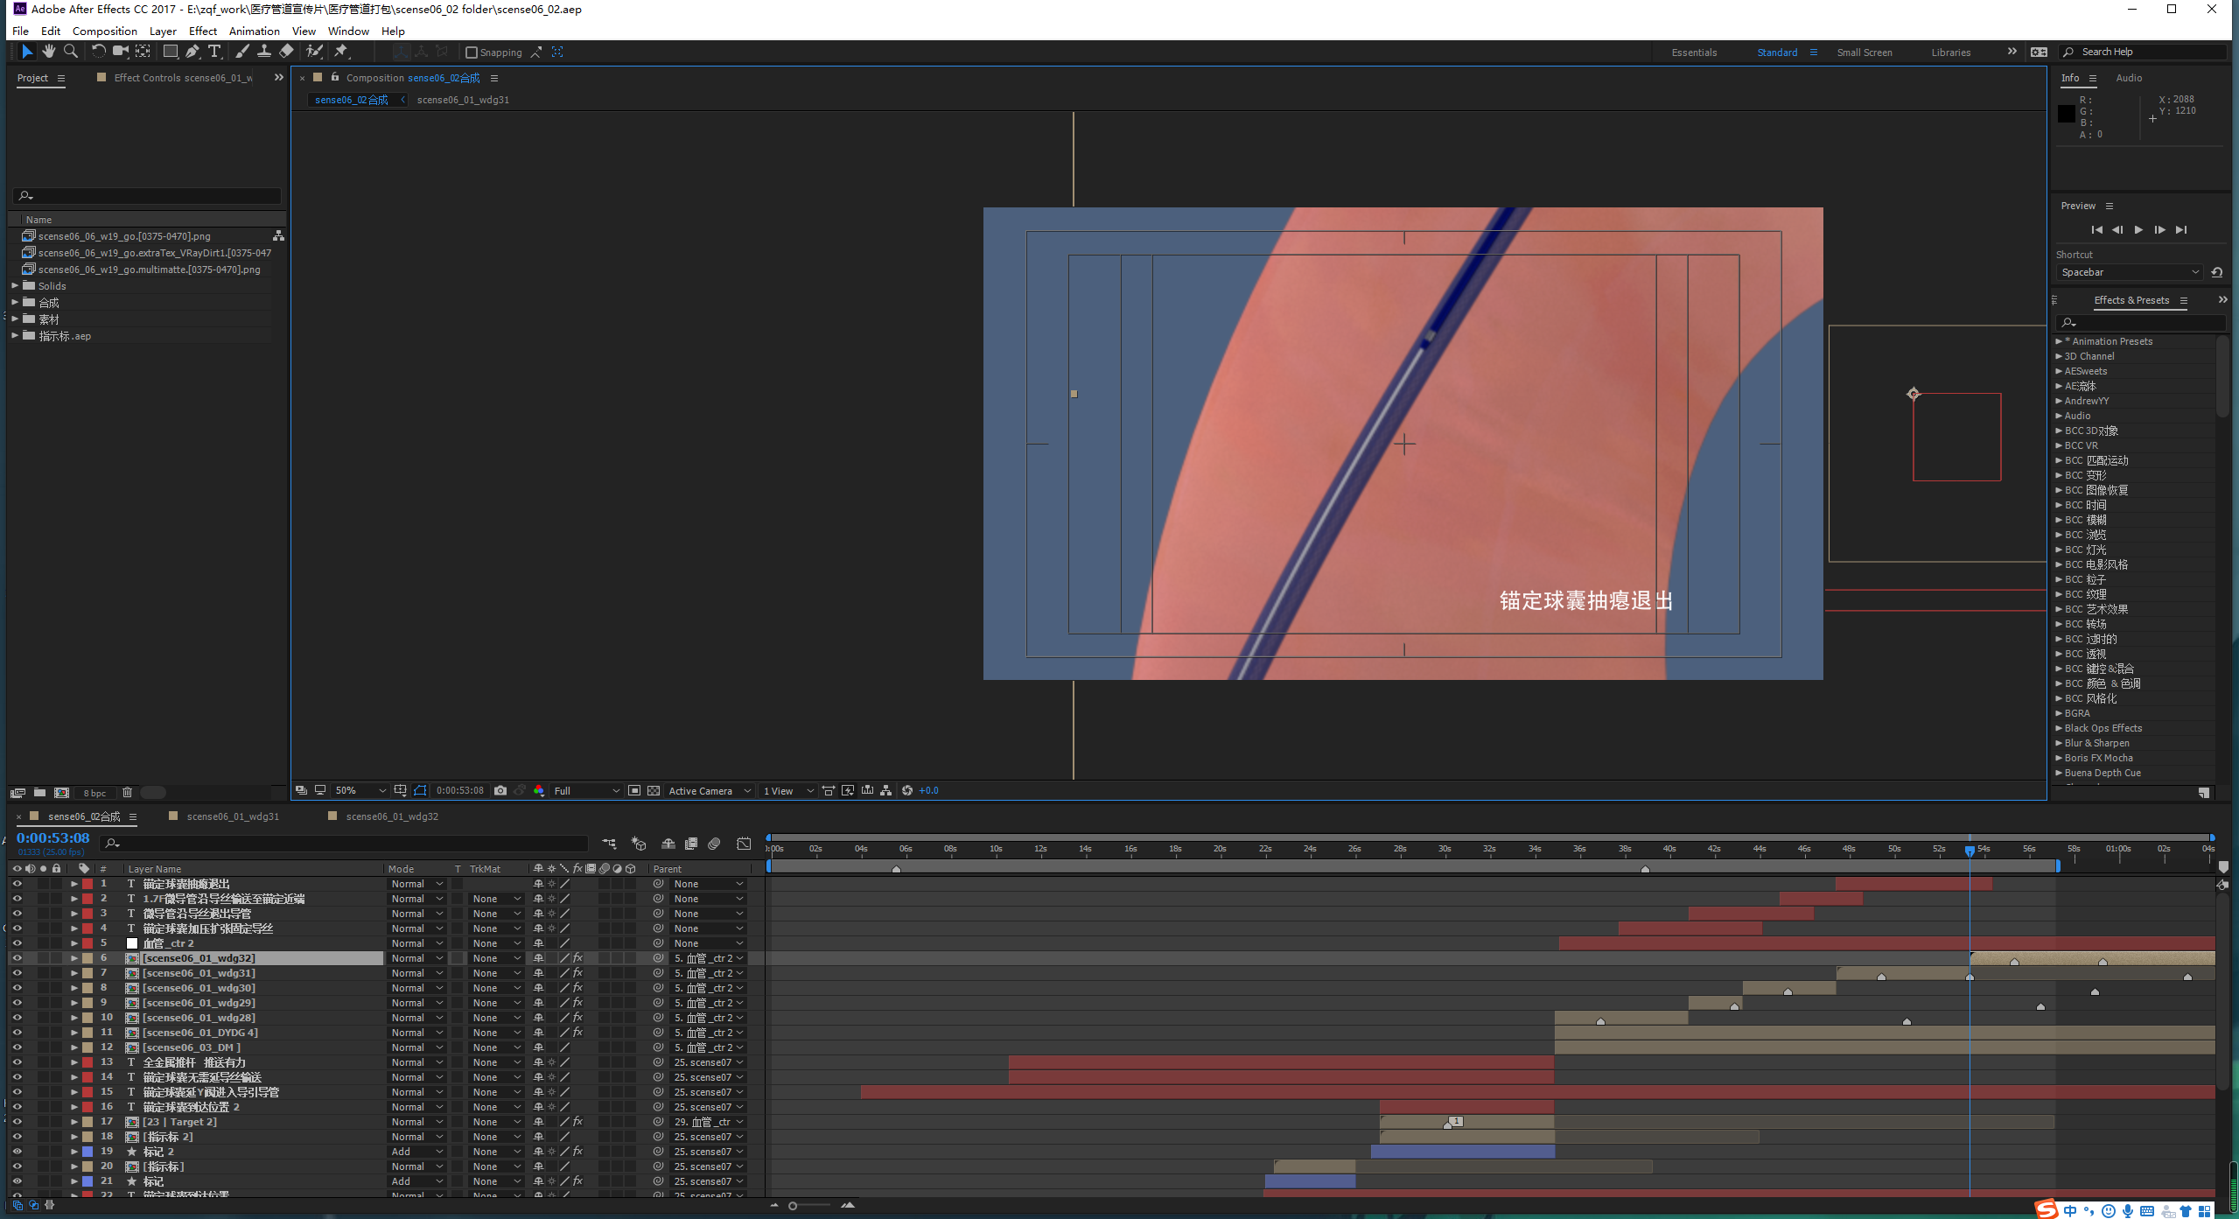The height and width of the screenshot is (1219, 2239).
Task: Select the Pen tool
Action: pos(192,53)
